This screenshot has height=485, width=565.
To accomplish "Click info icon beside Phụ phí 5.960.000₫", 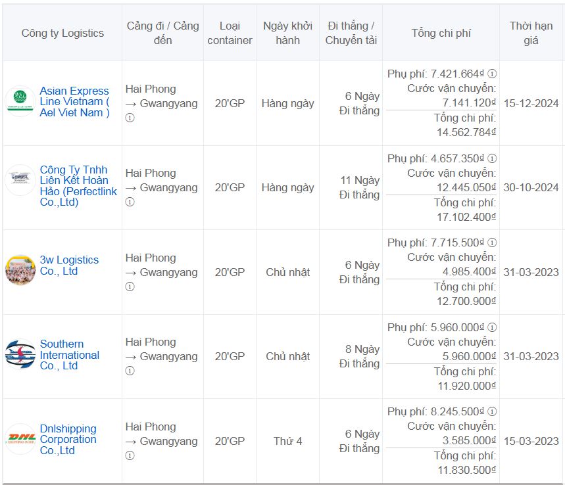I will pyautogui.click(x=492, y=327).
